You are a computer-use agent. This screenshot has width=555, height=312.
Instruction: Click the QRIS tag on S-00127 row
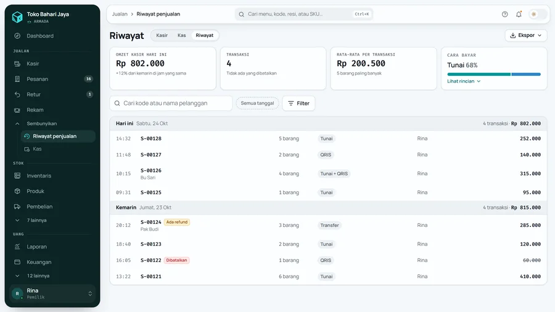[x=326, y=155]
